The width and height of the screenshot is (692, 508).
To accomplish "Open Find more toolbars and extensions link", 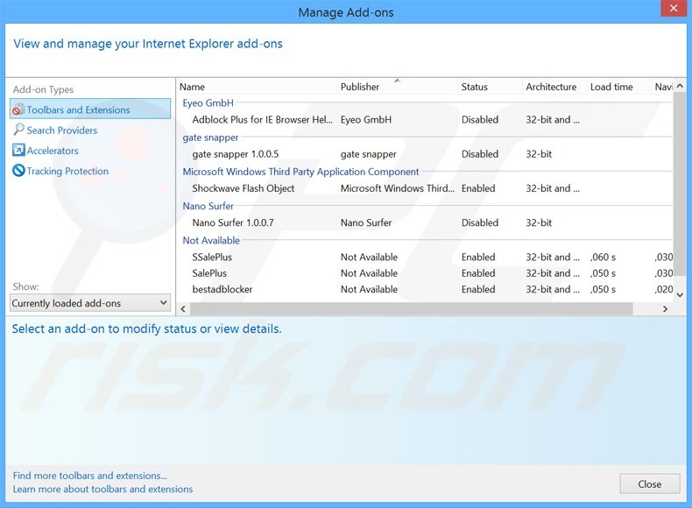I will 90,476.
